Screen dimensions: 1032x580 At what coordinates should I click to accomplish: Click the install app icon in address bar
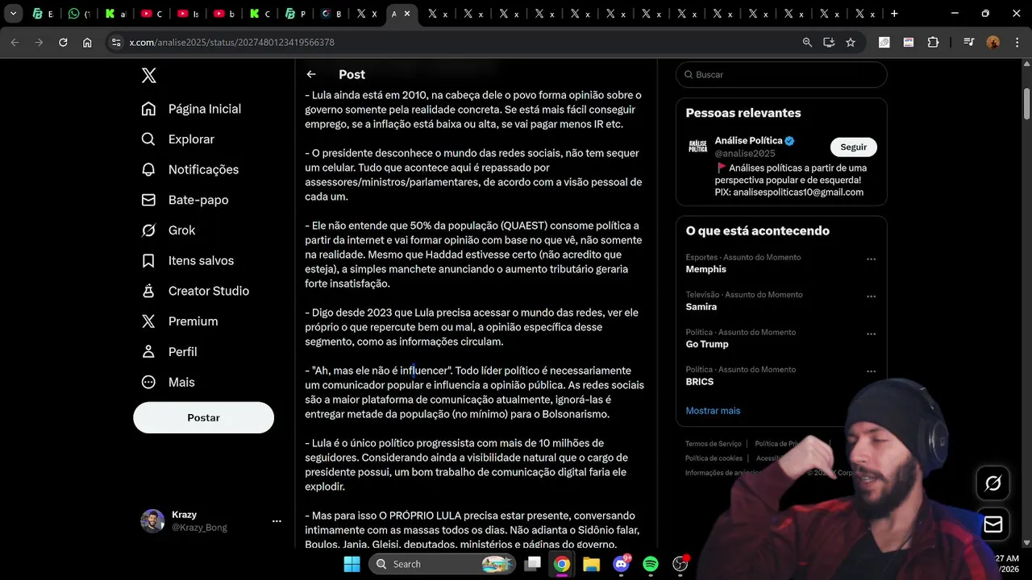point(829,42)
